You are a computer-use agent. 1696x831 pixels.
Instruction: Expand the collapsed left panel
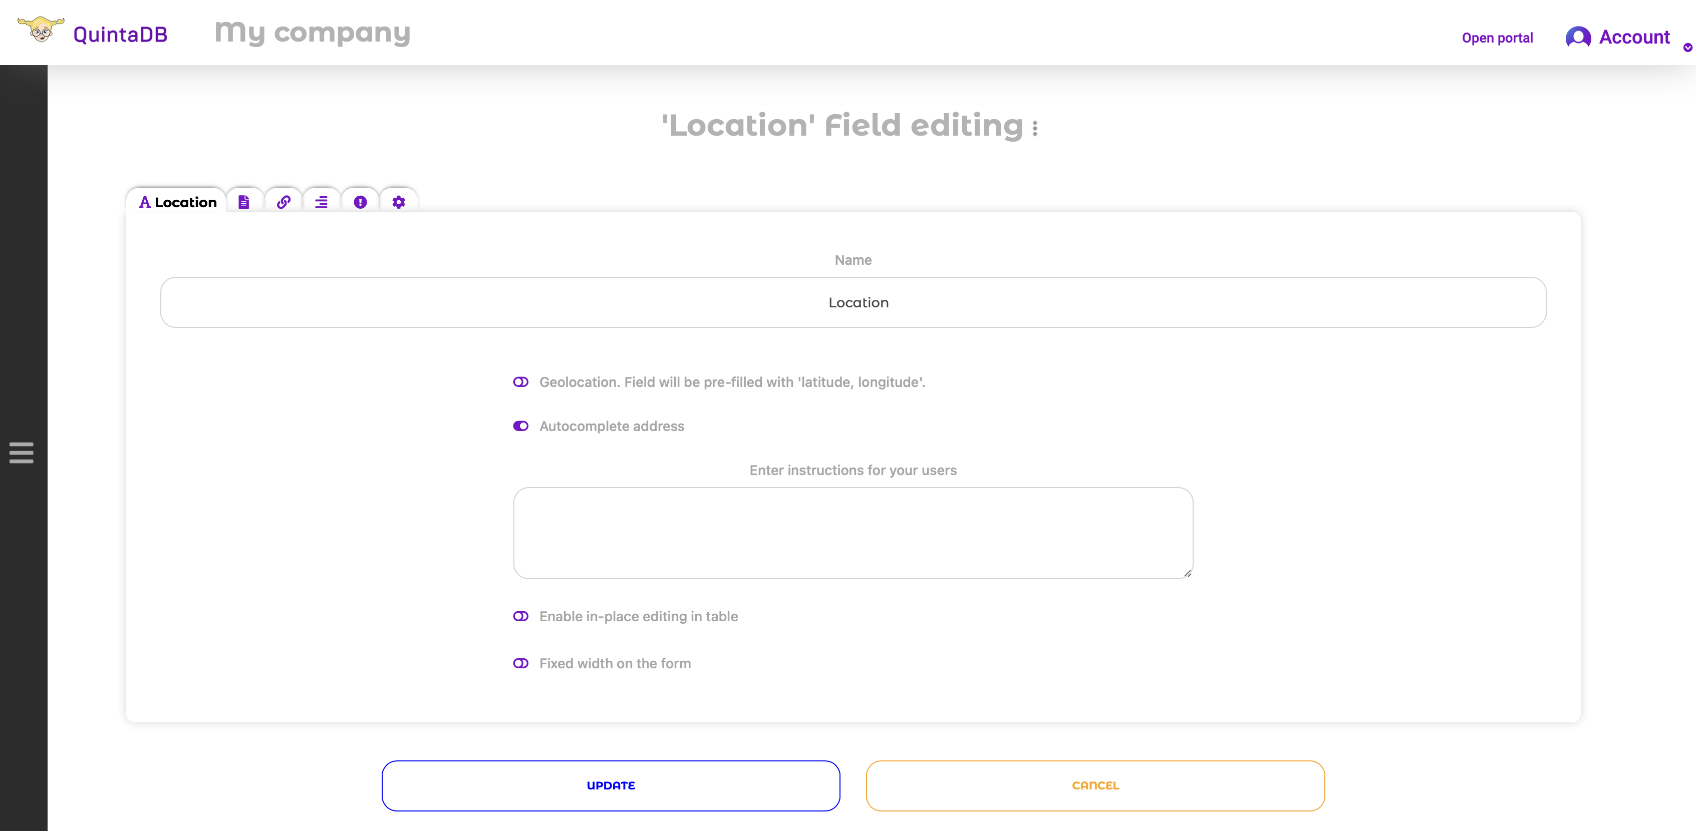pos(21,452)
